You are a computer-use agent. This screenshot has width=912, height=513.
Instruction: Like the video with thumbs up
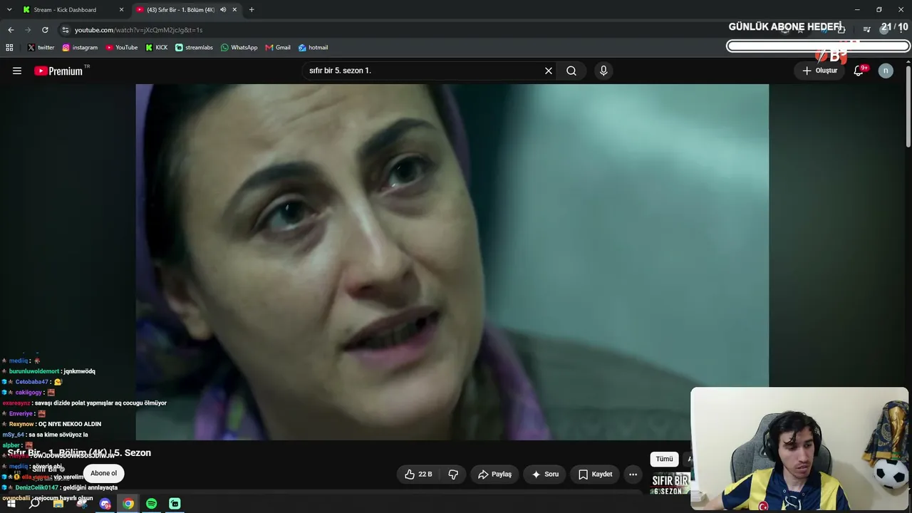tap(419, 474)
